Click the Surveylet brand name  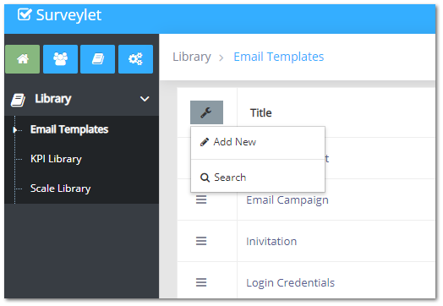[68, 15]
